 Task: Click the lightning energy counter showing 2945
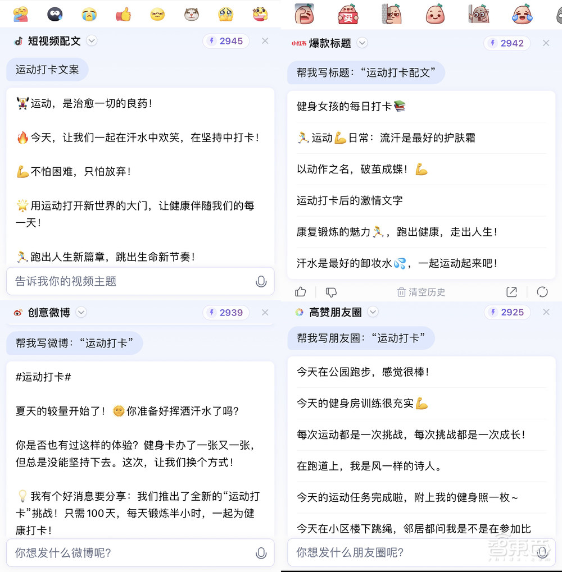(225, 40)
